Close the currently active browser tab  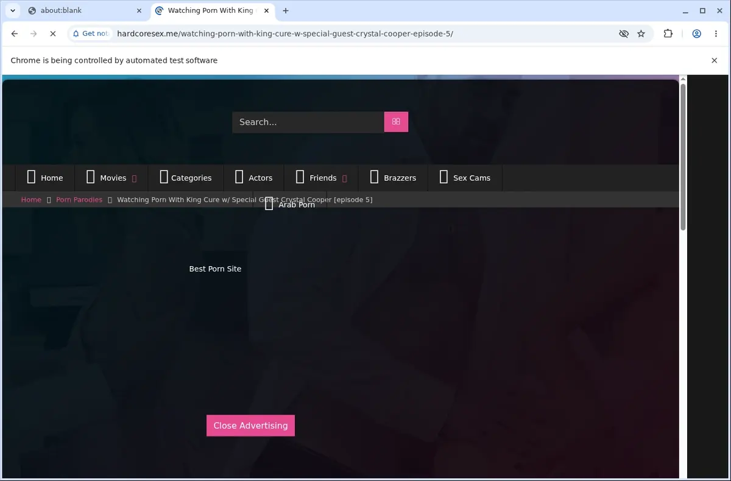click(266, 10)
